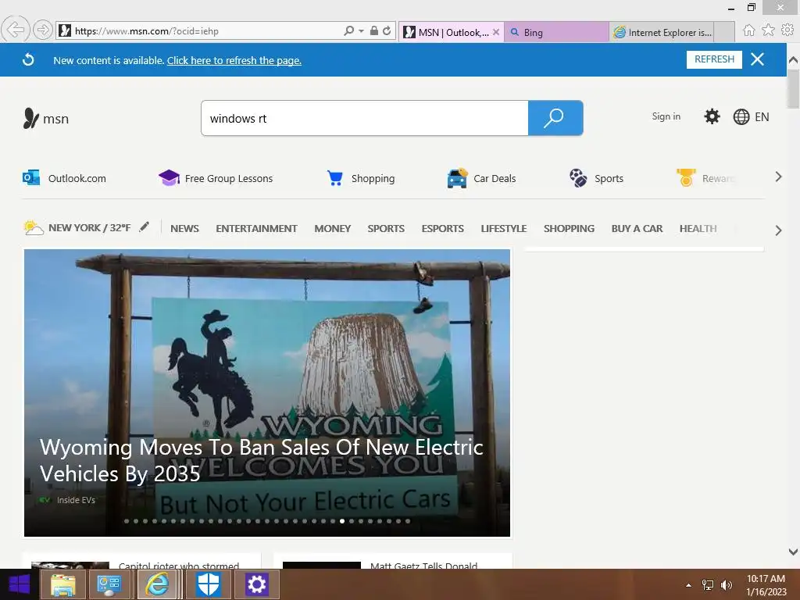Open the Capitol rioter news story card
The height and width of the screenshot is (600, 800).
coord(141,561)
